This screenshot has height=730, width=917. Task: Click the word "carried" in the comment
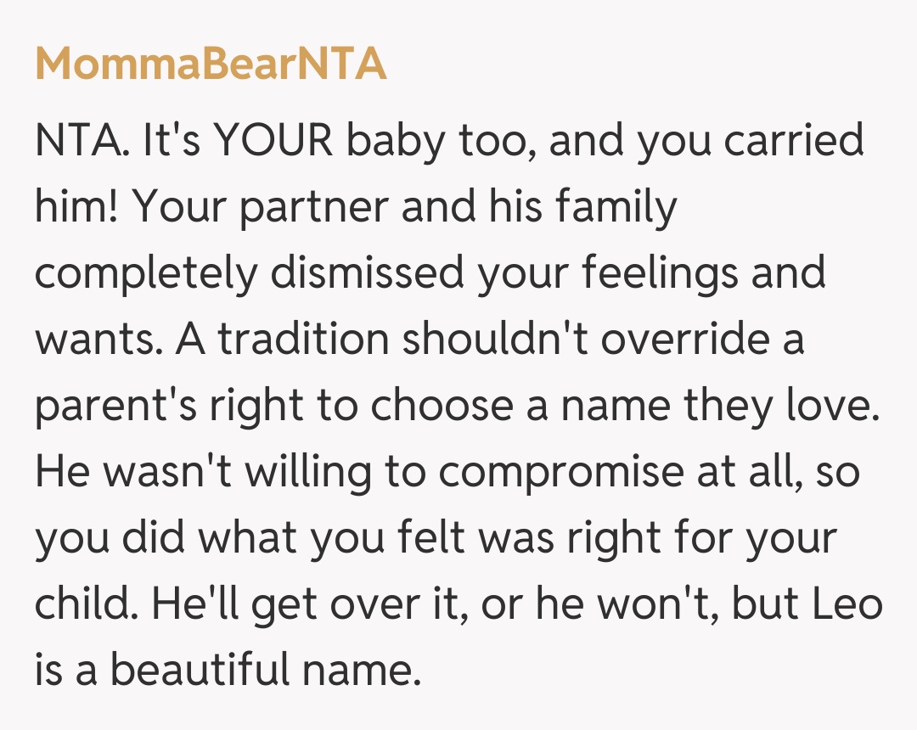pyautogui.click(x=794, y=141)
